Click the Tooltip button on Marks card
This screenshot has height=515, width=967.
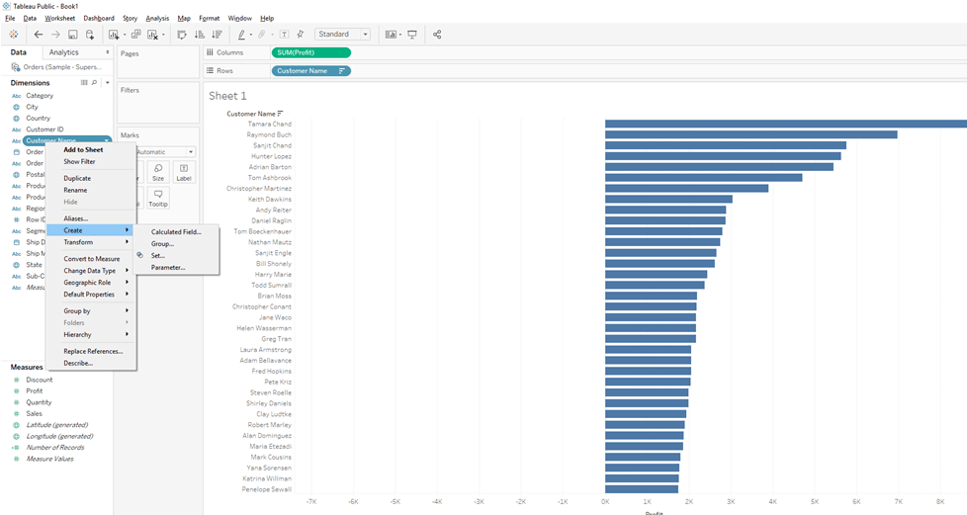point(158,198)
